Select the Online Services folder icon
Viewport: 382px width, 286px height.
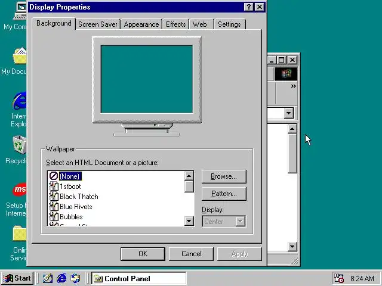[x=20, y=234]
